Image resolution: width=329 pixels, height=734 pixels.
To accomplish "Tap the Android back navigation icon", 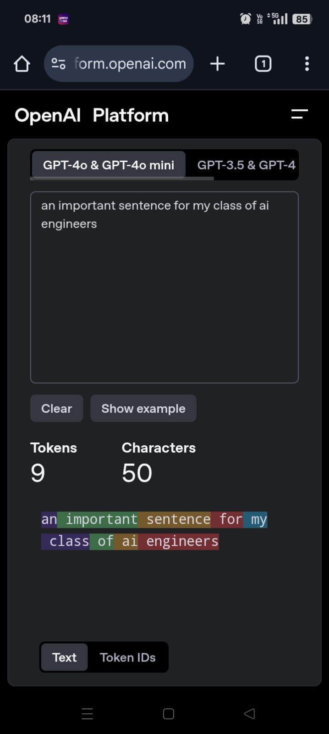I will (249, 713).
